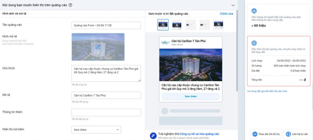Click audience reach people icon
This screenshot has height=140, width=313.
pos(254,11)
